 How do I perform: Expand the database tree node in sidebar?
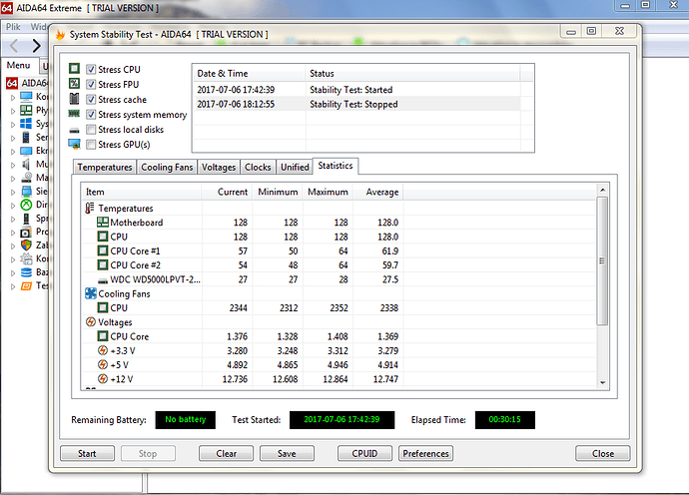pyautogui.click(x=13, y=273)
